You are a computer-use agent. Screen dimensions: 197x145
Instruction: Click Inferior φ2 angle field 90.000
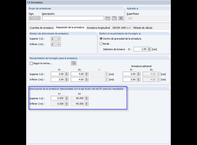78,104
